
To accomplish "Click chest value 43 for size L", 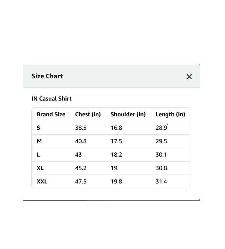I will pyautogui.click(x=79, y=155).
